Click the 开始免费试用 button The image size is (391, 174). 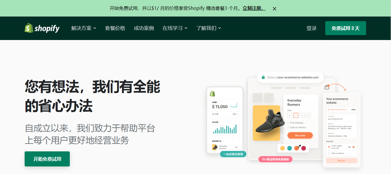(47, 159)
